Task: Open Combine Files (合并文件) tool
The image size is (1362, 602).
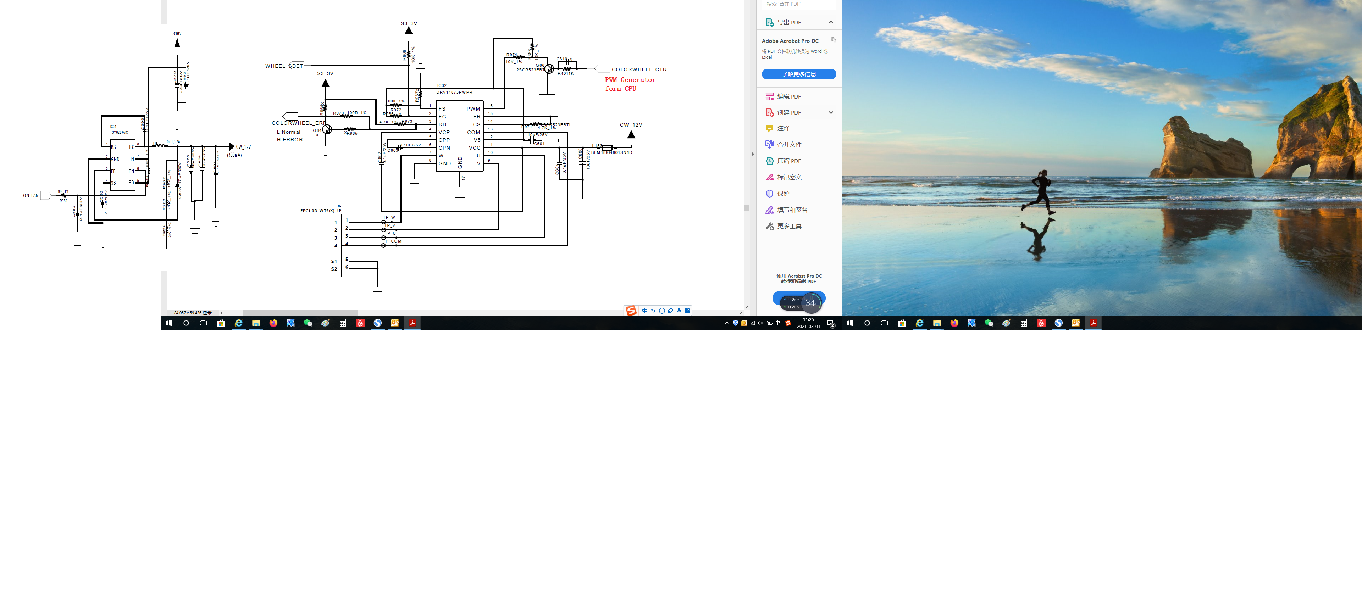Action: tap(789, 145)
